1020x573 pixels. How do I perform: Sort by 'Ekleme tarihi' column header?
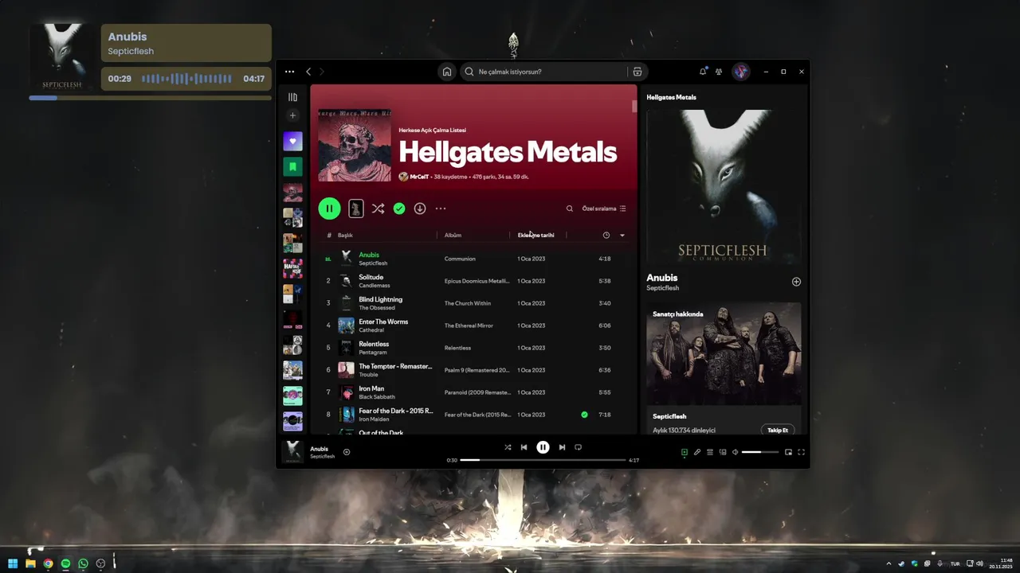click(535, 236)
